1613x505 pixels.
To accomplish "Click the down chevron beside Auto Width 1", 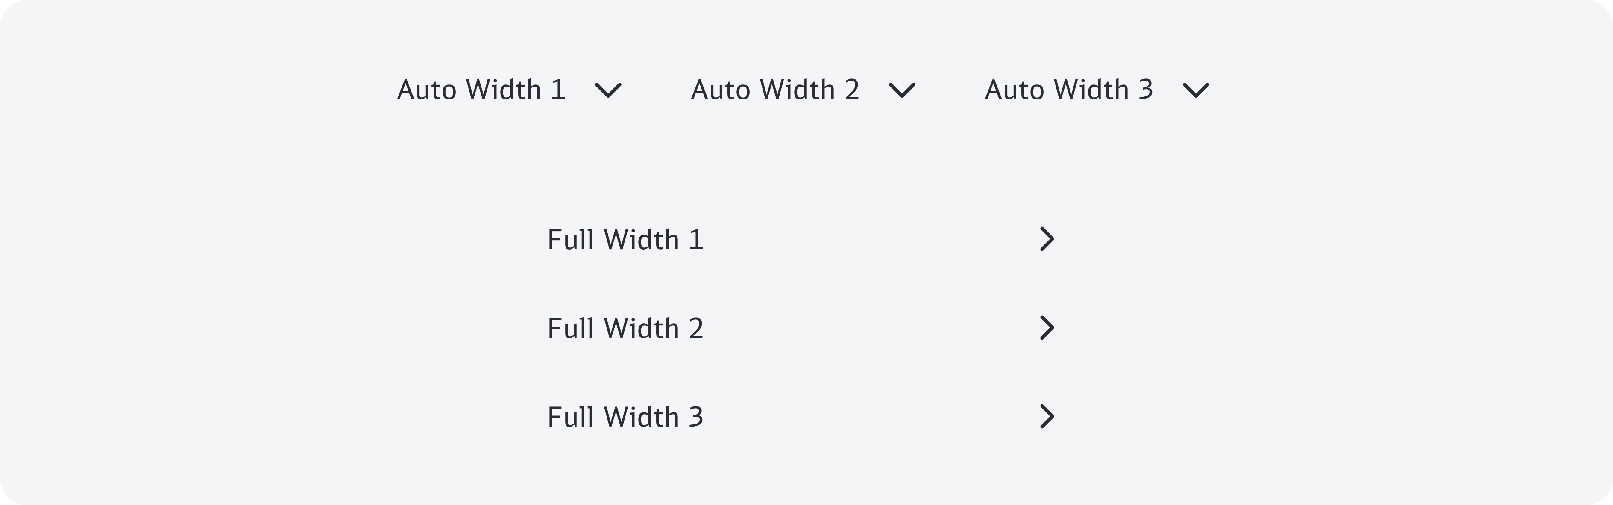I will (x=608, y=90).
